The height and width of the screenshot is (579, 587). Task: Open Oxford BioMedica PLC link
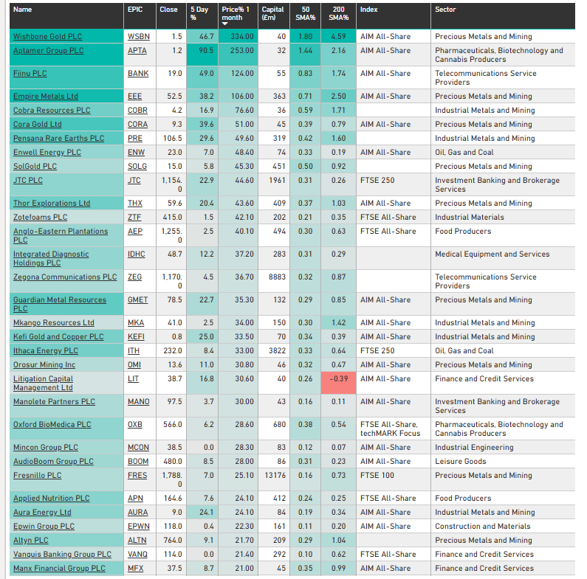[52, 425]
